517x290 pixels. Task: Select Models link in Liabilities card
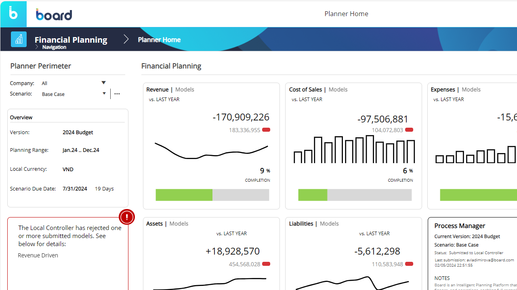pos(329,224)
